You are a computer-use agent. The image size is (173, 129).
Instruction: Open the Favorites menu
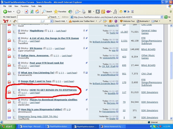[25, 6]
